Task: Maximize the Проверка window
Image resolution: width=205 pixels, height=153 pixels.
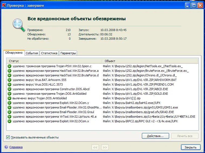Action: [194, 5]
